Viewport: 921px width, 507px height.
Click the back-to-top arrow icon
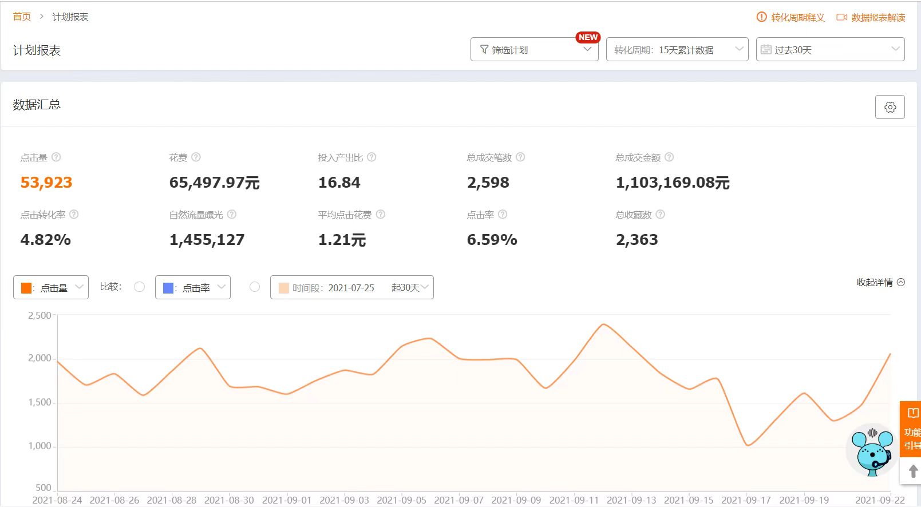[x=912, y=471]
